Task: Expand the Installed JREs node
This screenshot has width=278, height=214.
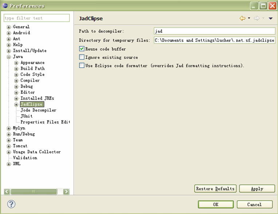Action: tap(16, 98)
